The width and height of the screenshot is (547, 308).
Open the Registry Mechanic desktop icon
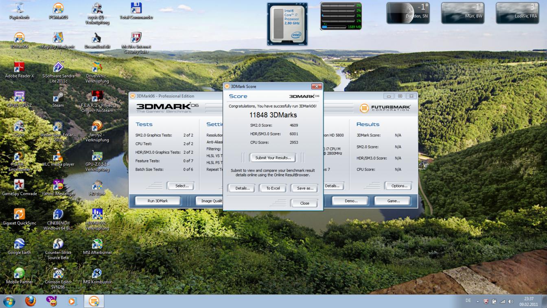pos(58,40)
